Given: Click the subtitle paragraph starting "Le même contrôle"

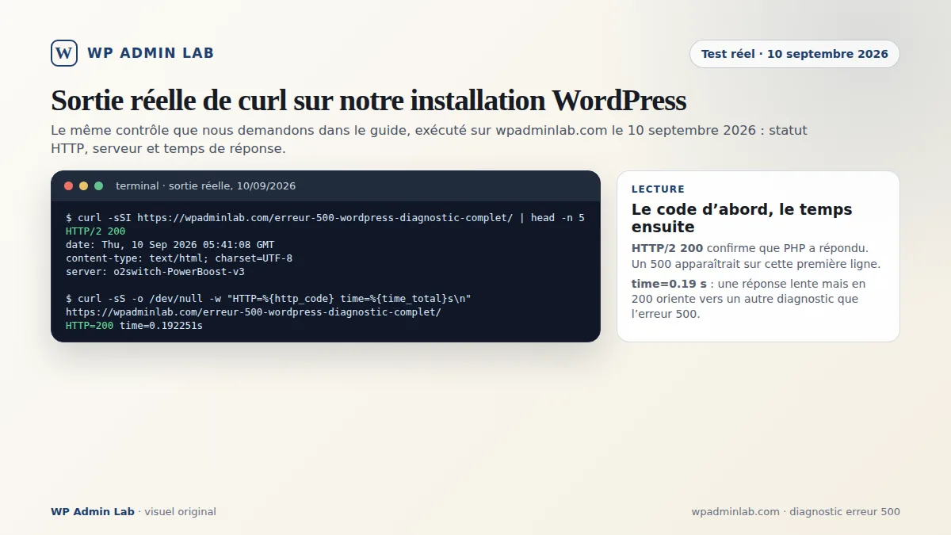Looking at the screenshot, I should pyautogui.click(x=429, y=139).
